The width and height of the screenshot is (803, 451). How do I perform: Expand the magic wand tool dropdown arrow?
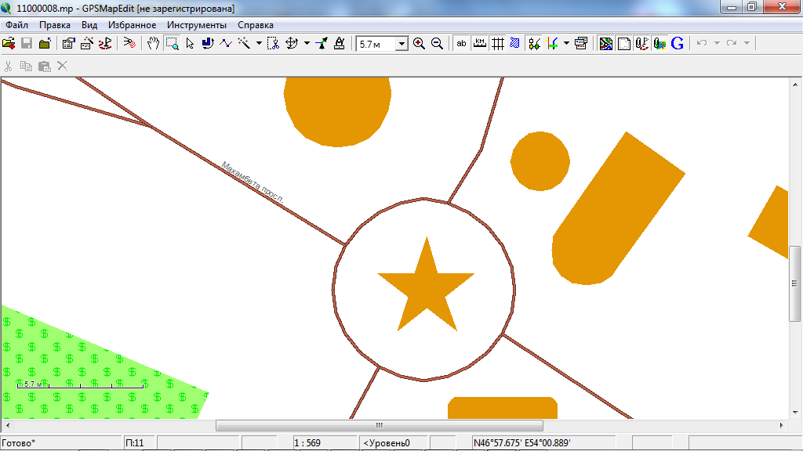click(259, 44)
